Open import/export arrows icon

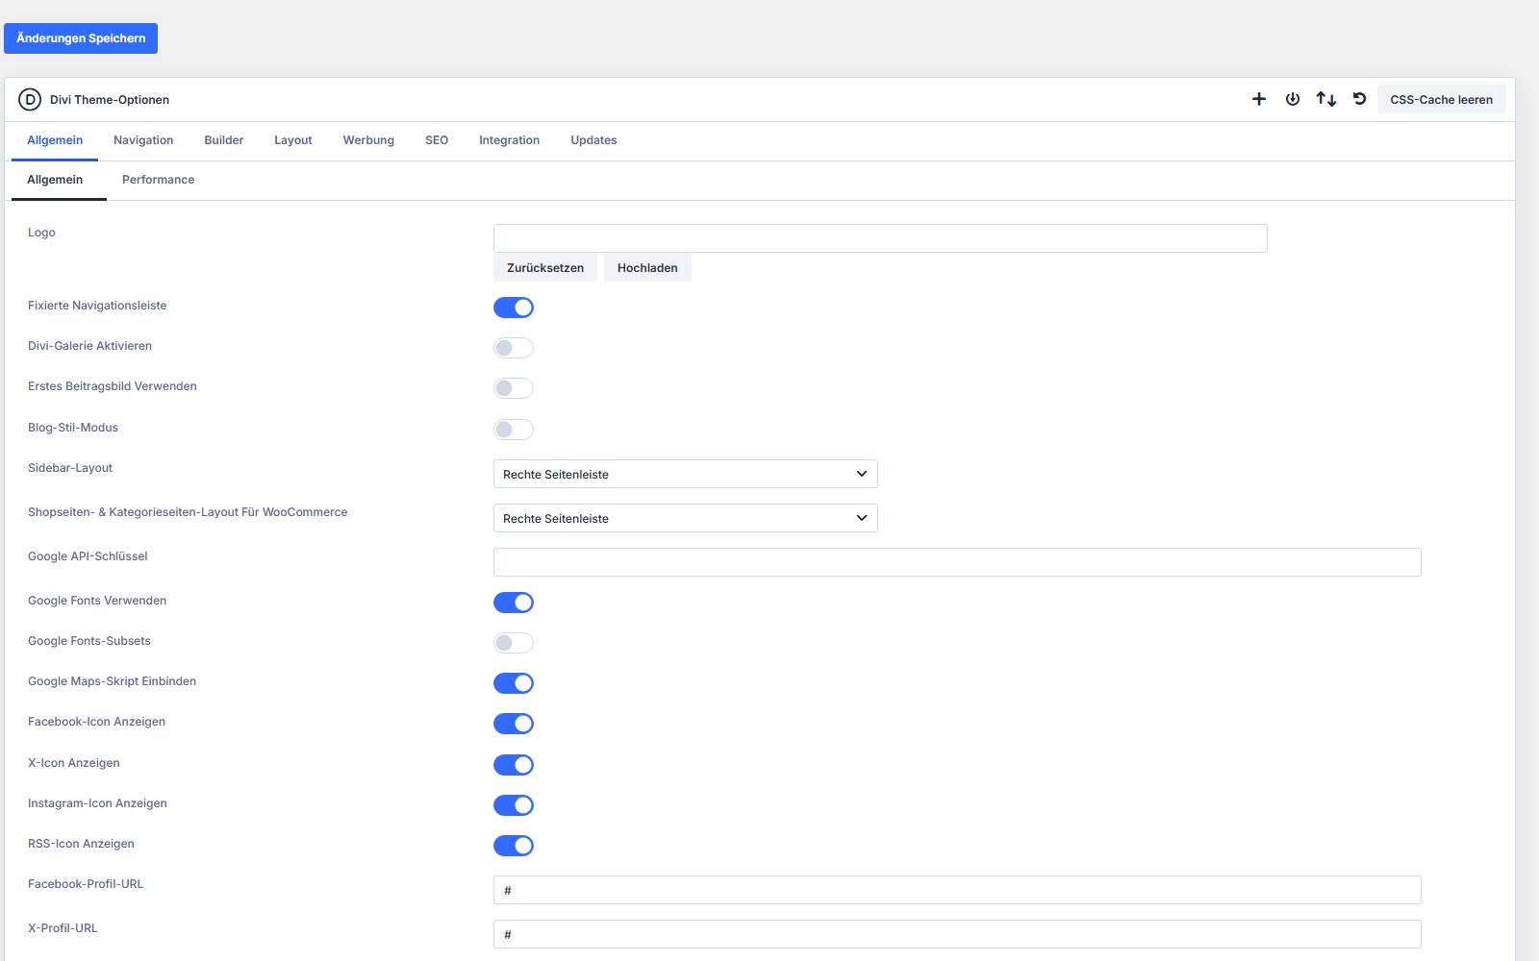[1326, 99]
